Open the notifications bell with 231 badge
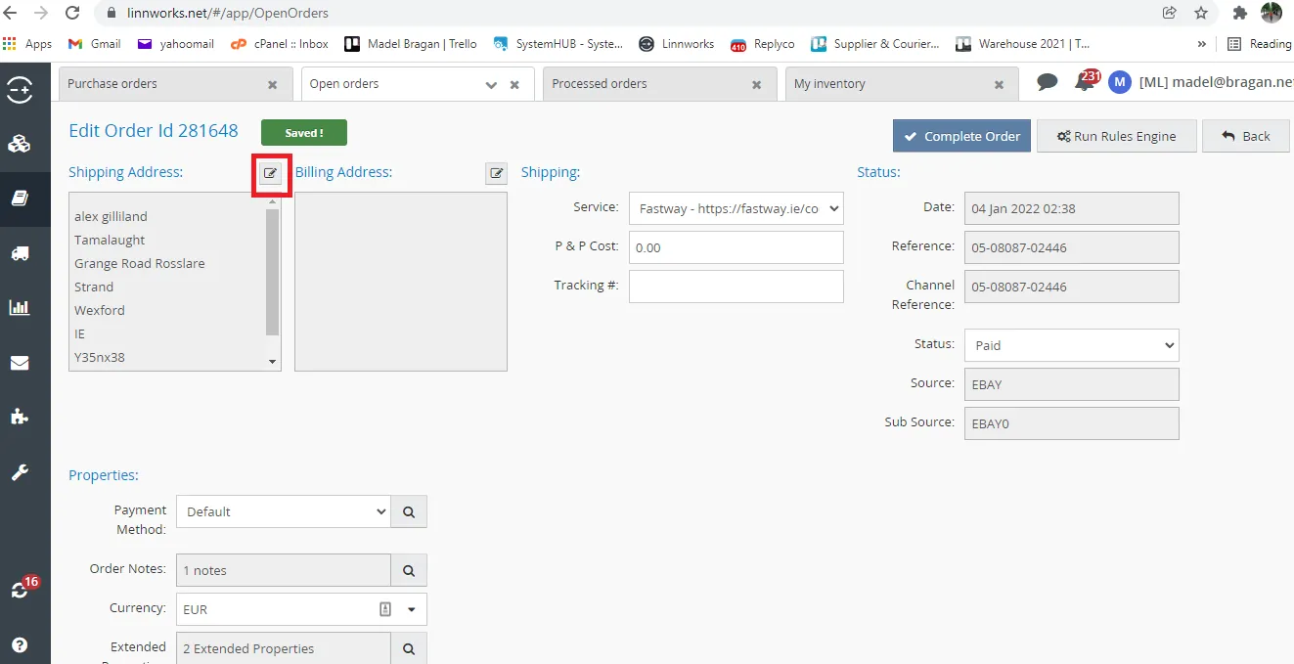 [x=1086, y=81]
